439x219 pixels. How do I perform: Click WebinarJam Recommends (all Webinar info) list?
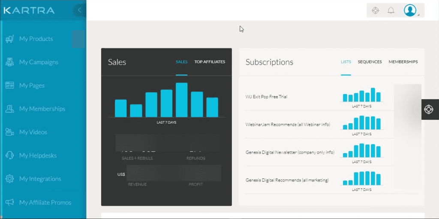(x=288, y=124)
